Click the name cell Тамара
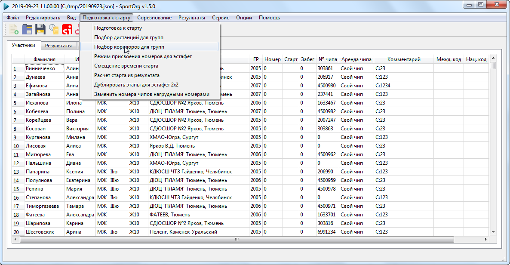Viewport: 510px width, 265px height. coord(80,206)
